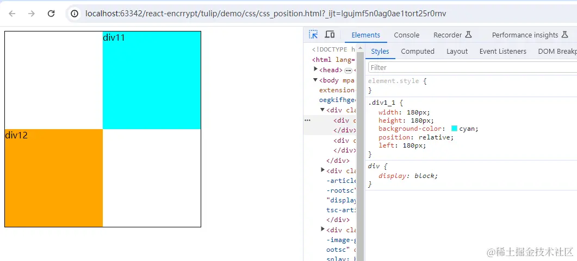Image resolution: width=577 pixels, height=261 pixels.
Task: Open the Recorder tab
Action: pos(448,35)
